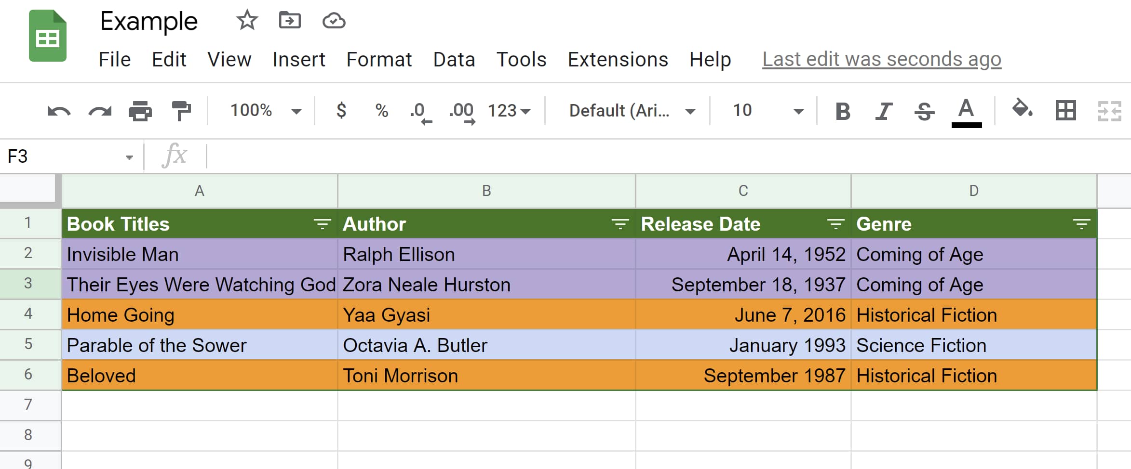Click the move to folder icon
The width and height of the screenshot is (1131, 469).
(290, 21)
